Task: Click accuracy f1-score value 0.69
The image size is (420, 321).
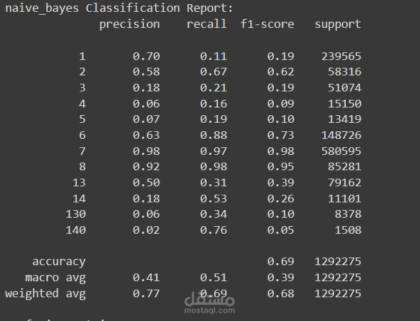Action: click(x=281, y=262)
